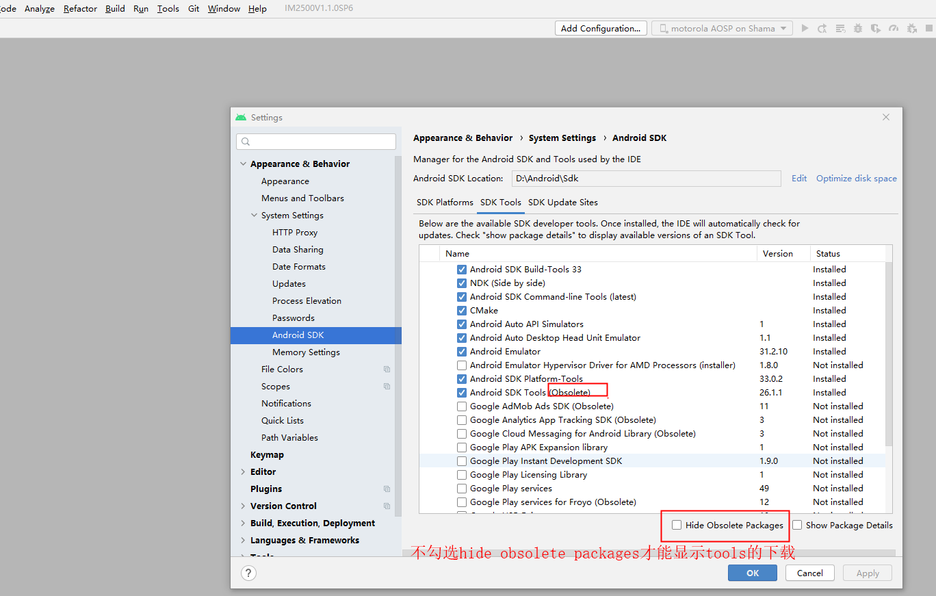The width and height of the screenshot is (936, 596).
Task: Check Android Emulator Hypervisor Driver for AMD
Action: point(462,365)
